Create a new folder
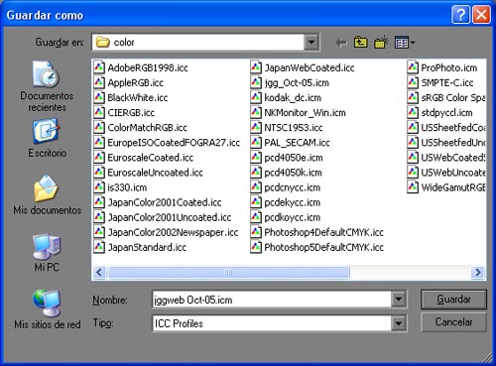Image resolution: width=496 pixels, height=366 pixels. tap(381, 43)
